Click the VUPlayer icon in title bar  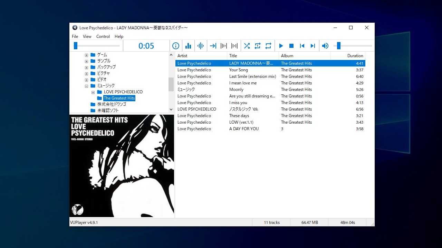point(75,28)
